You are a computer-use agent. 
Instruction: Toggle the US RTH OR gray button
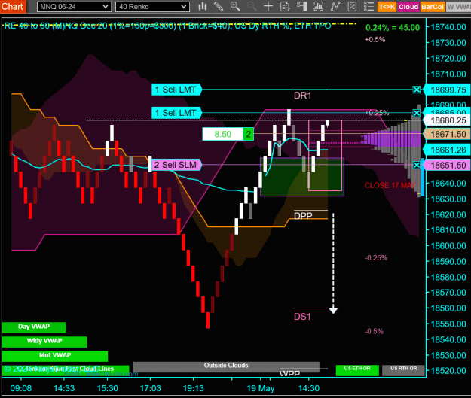(x=403, y=370)
